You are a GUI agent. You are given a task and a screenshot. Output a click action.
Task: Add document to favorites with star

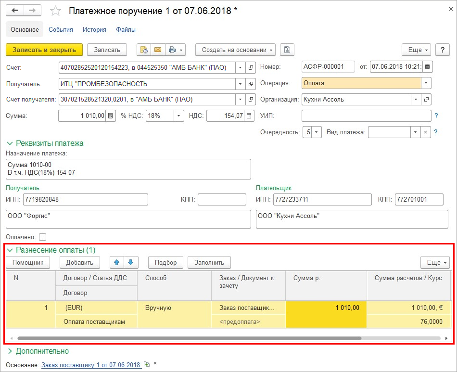click(x=56, y=11)
